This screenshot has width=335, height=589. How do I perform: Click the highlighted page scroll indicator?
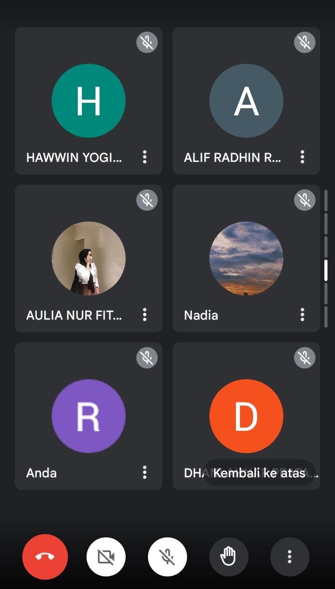(x=326, y=270)
